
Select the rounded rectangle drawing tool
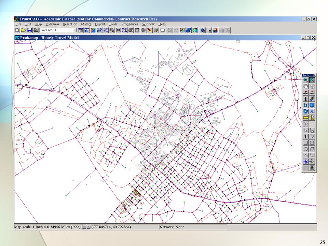pyautogui.click(x=312, y=143)
